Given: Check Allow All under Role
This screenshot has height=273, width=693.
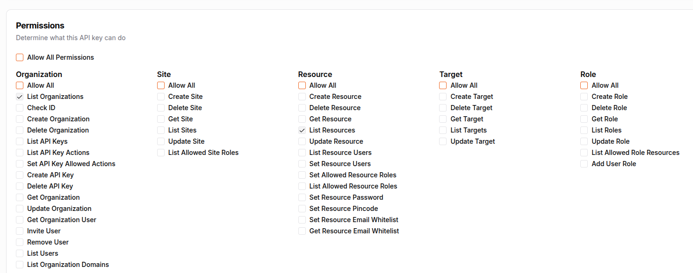Looking at the screenshot, I should click(x=584, y=85).
